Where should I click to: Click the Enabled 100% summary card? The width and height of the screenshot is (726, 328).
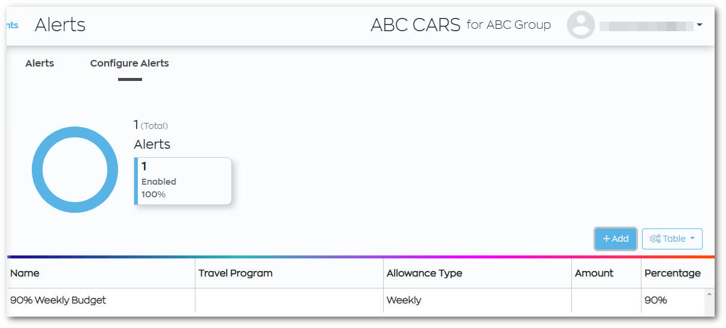(x=183, y=181)
